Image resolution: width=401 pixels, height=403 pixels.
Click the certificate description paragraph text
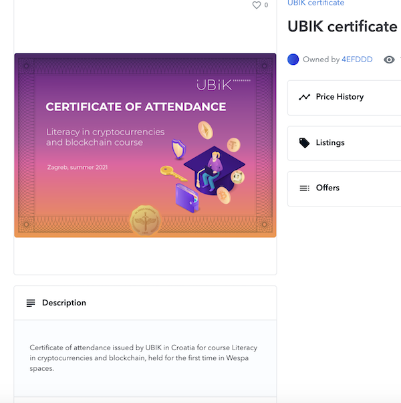[143, 358]
